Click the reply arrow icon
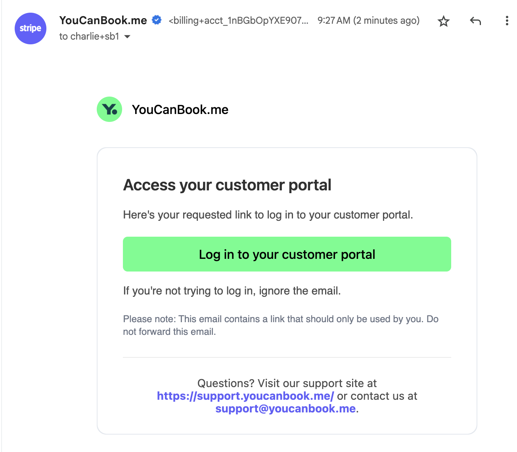 coord(475,21)
